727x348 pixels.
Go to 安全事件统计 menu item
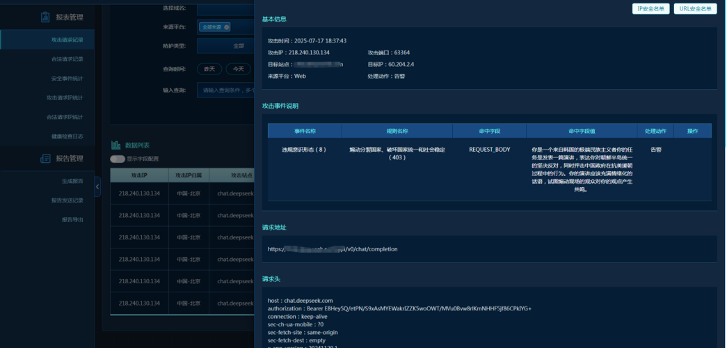[x=67, y=78]
